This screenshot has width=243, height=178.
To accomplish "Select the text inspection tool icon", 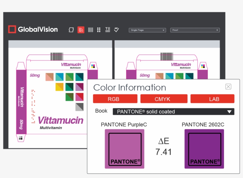I will tap(108, 29).
